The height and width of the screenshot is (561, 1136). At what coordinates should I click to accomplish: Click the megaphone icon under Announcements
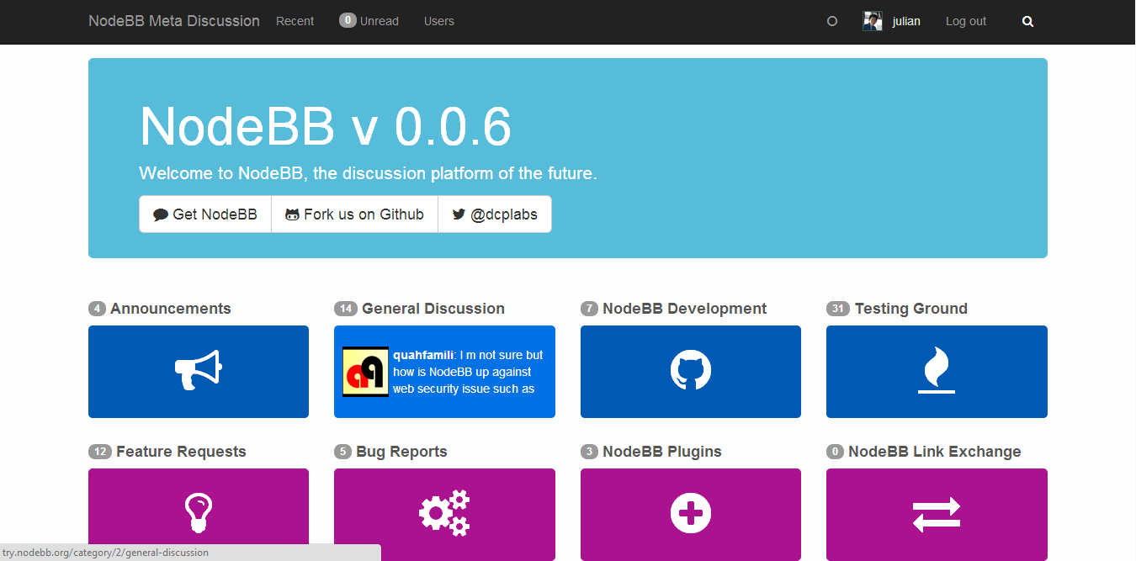[199, 370]
